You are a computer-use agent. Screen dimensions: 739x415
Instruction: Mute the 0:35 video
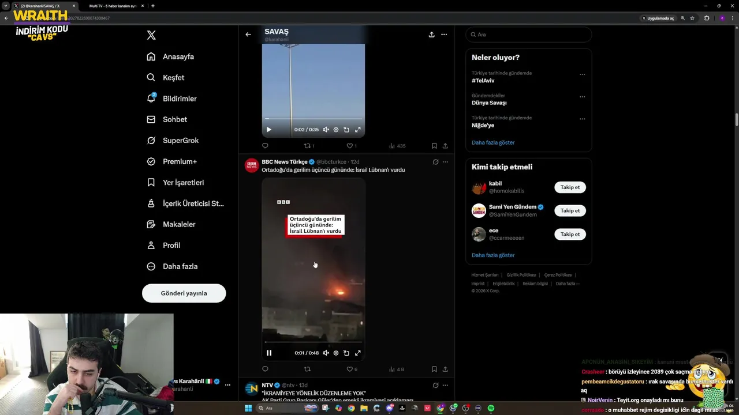(326, 130)
